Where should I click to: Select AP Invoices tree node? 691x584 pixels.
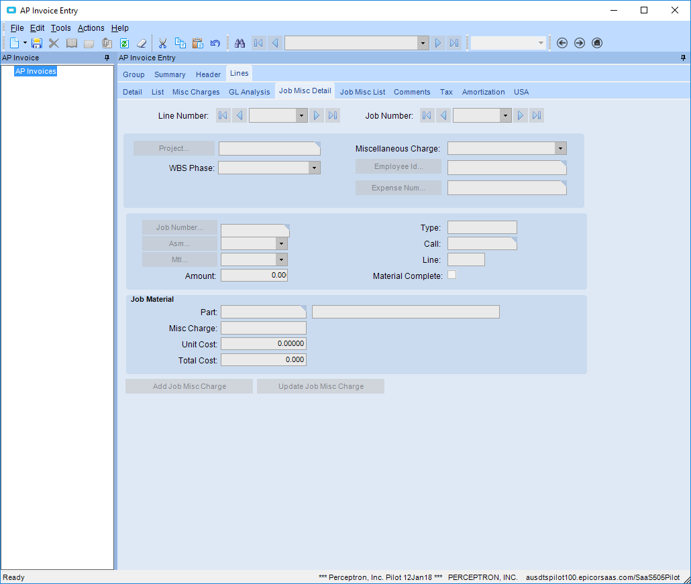(36, 71)
